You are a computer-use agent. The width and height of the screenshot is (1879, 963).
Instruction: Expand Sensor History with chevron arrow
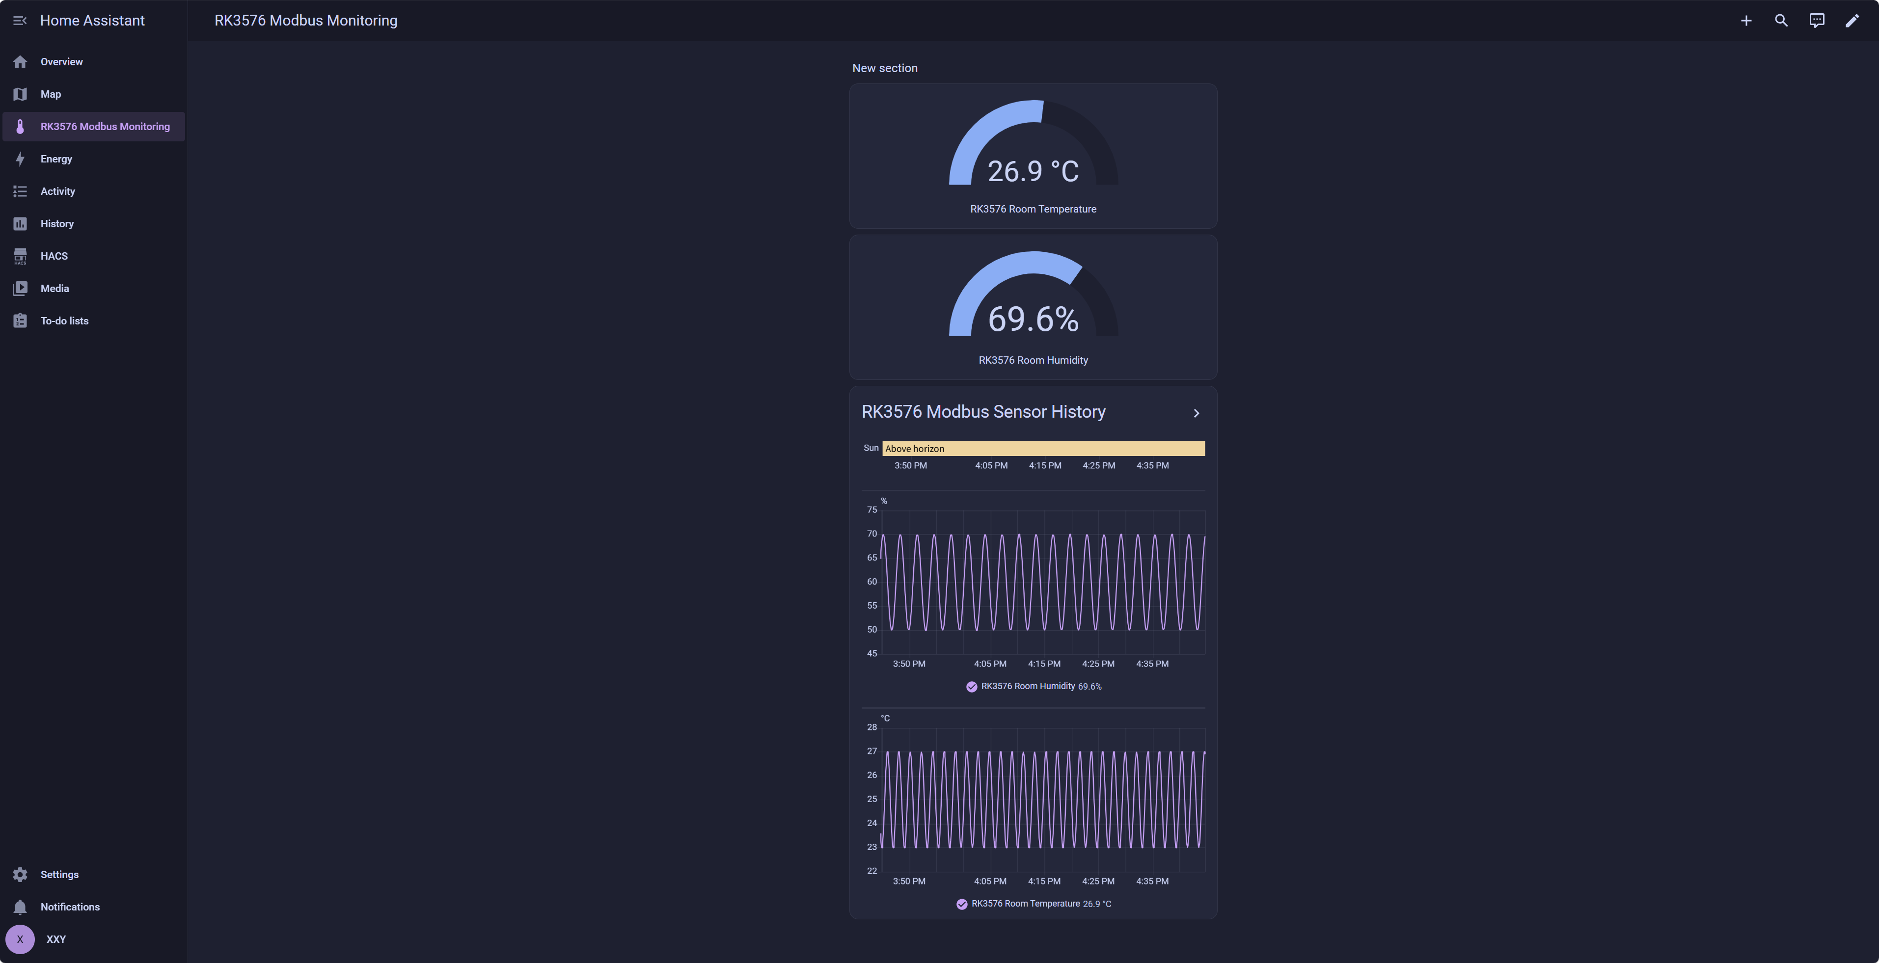pos(1196,413)
